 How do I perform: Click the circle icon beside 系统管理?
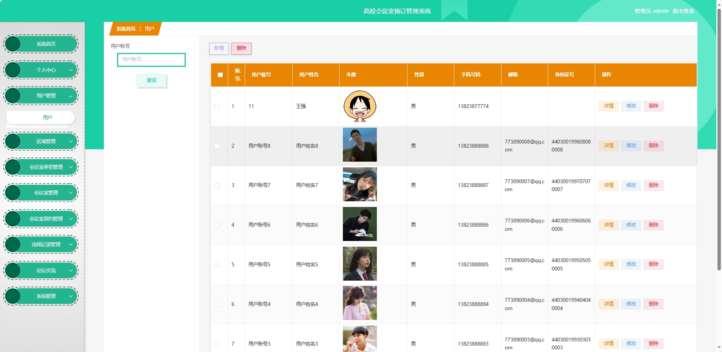tap(13, 296)
